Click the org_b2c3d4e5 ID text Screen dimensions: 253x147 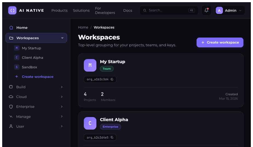[98, 137]
